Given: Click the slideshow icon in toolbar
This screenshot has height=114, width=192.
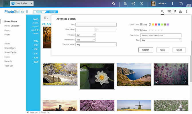Looking at the screenshot, I should pos(169,12).
